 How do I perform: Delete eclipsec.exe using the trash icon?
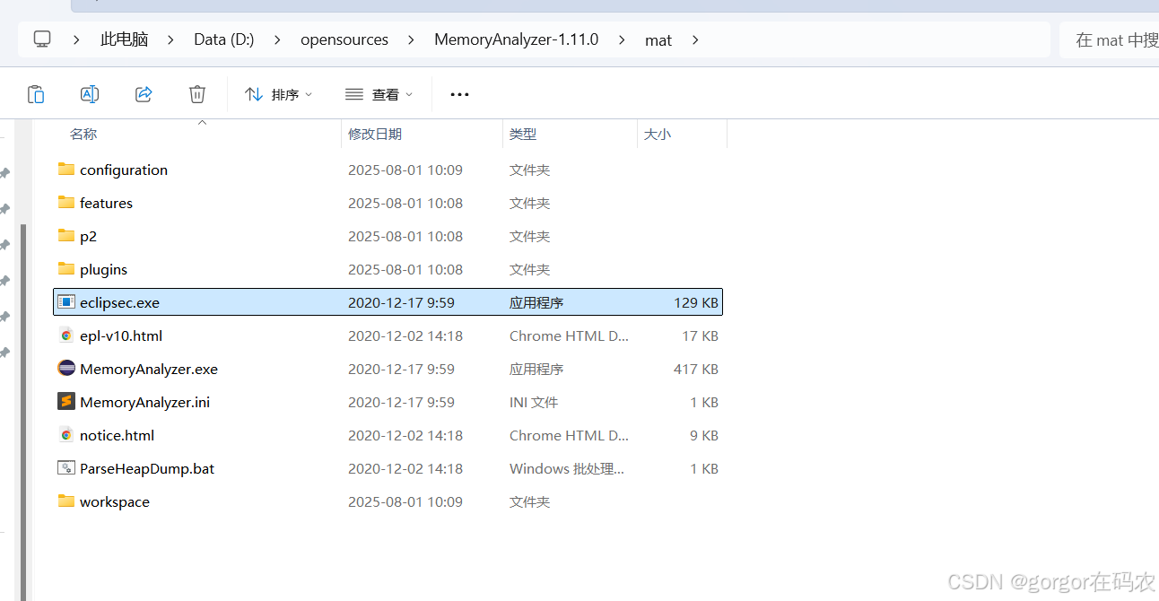tap(196, 93)
